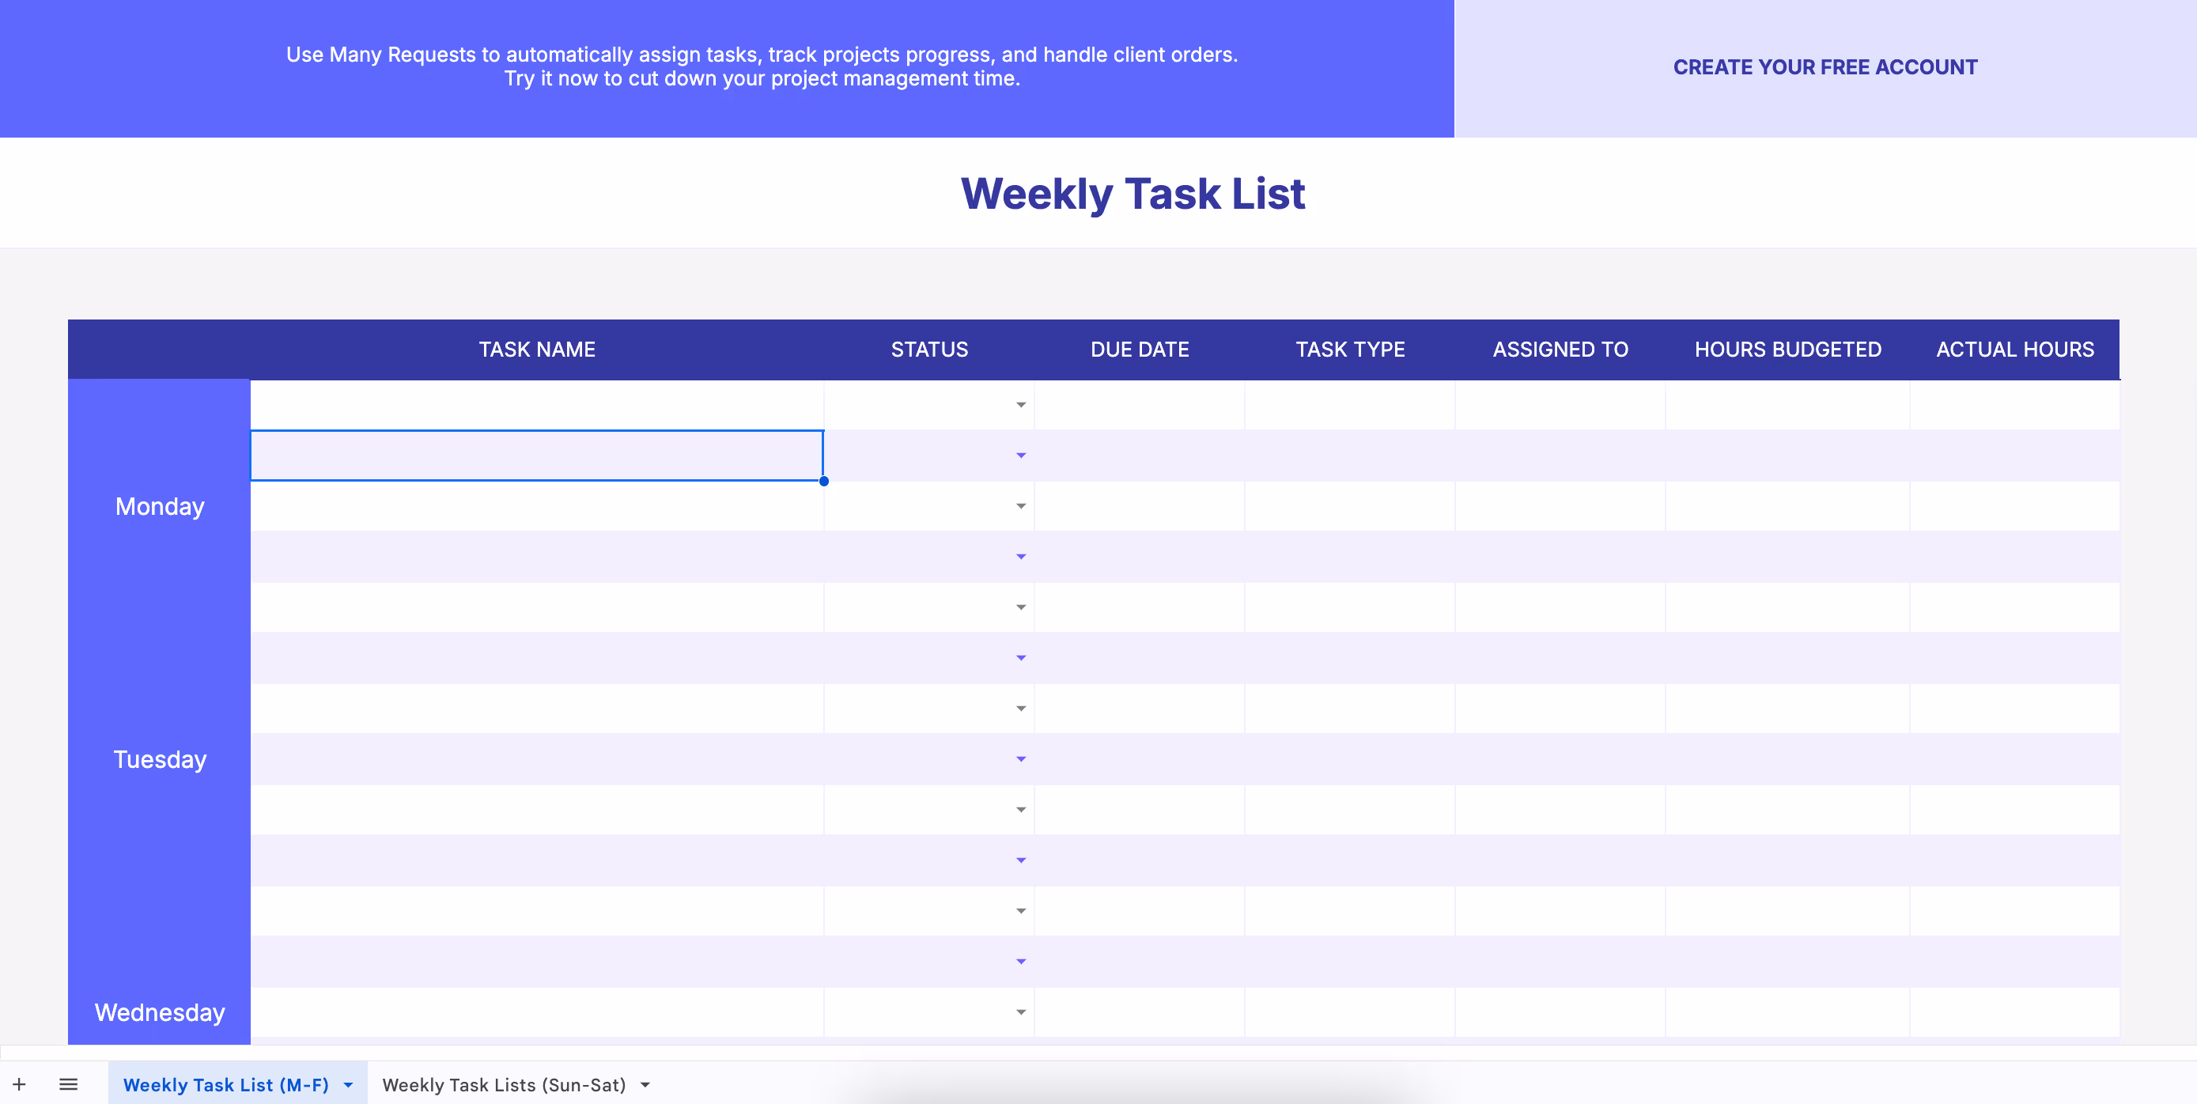
Task: Click the ACTUAL HOURS column header
Action: point(2014,350)
